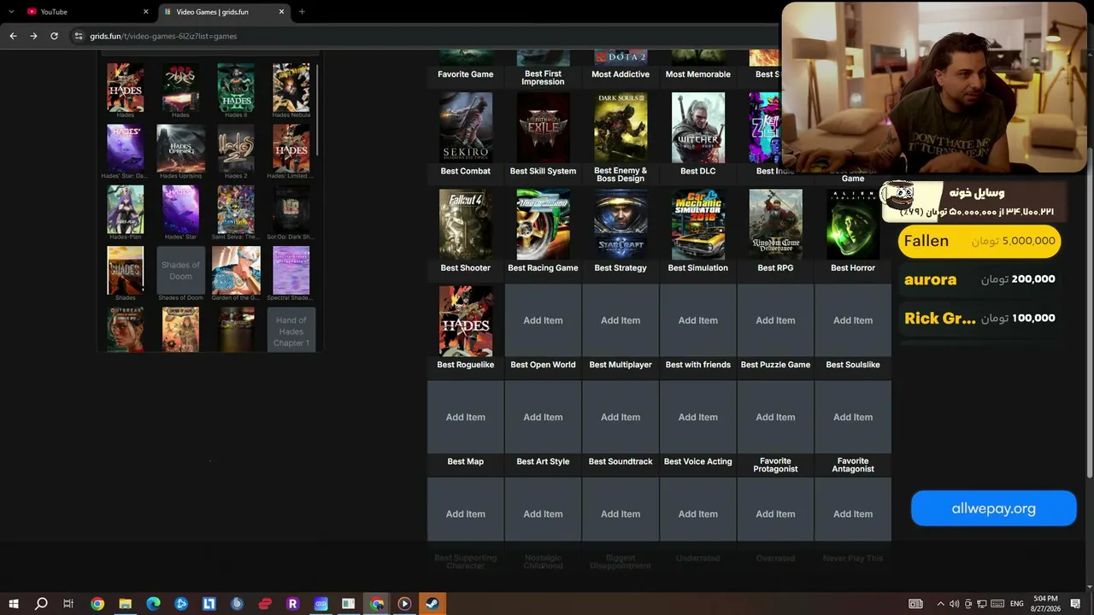Add an item for Best Open World

tap(543, 320)
